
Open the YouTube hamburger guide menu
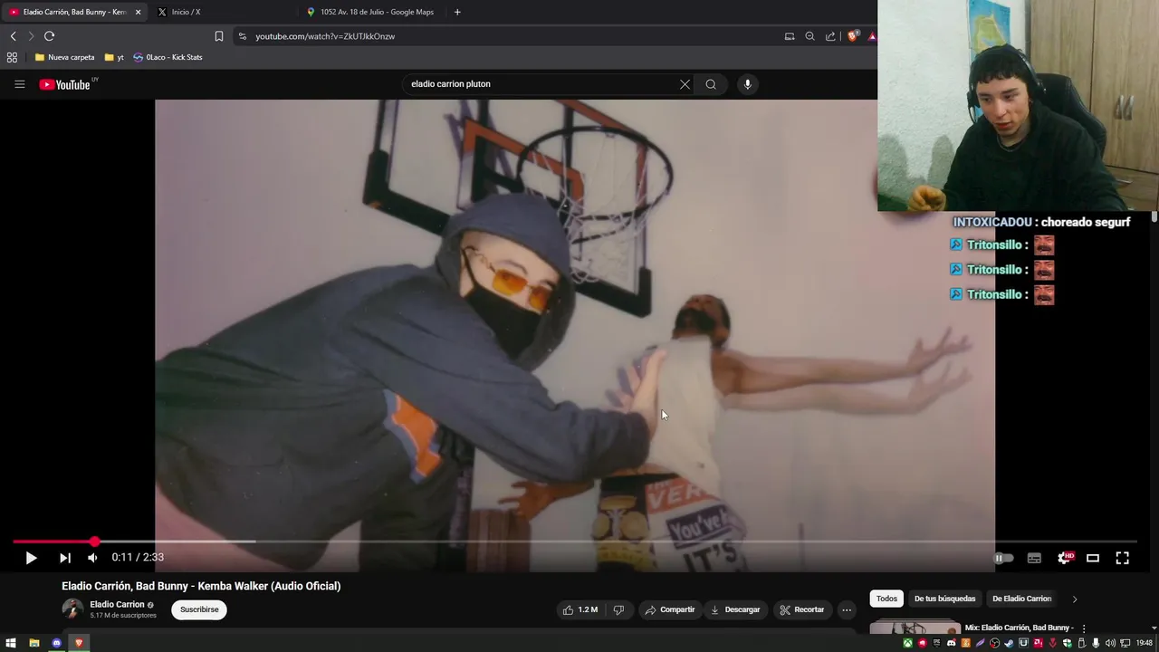pos(19,84)
